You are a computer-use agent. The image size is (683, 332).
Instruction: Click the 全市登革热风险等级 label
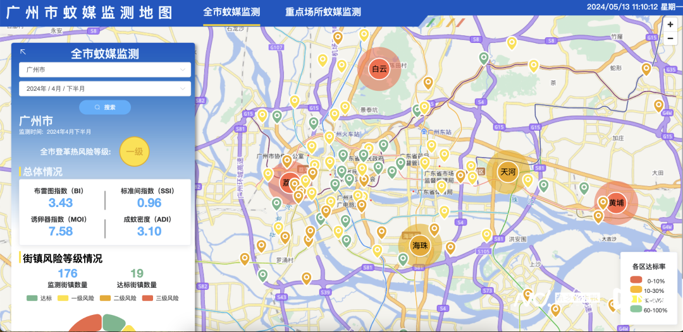pos(76,151)
